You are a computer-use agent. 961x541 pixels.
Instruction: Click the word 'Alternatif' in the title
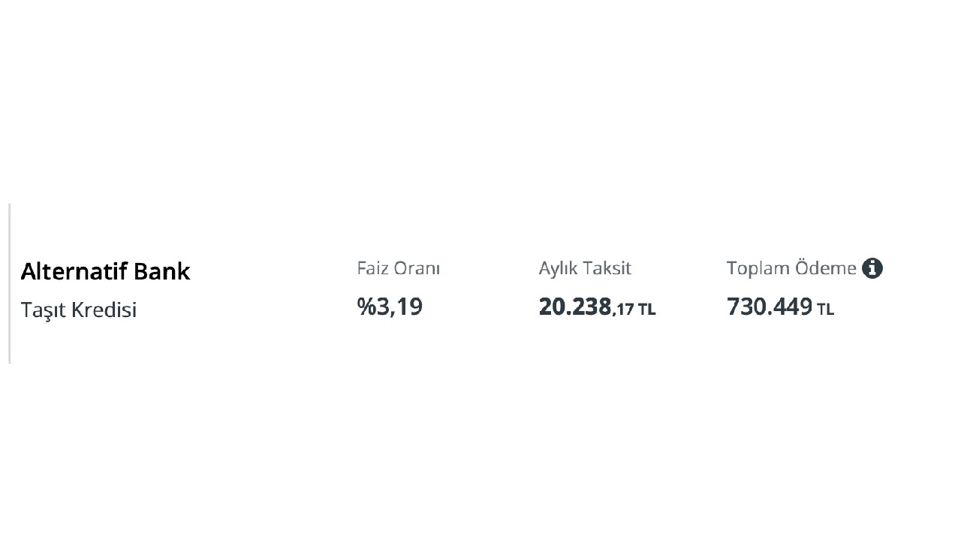73,271
